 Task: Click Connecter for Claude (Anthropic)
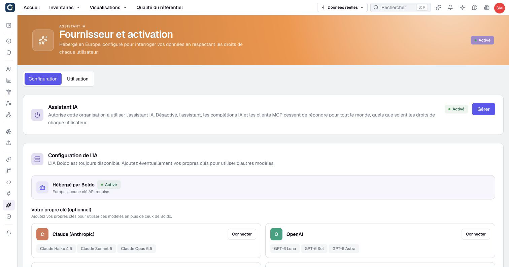(x=242, y=234)
